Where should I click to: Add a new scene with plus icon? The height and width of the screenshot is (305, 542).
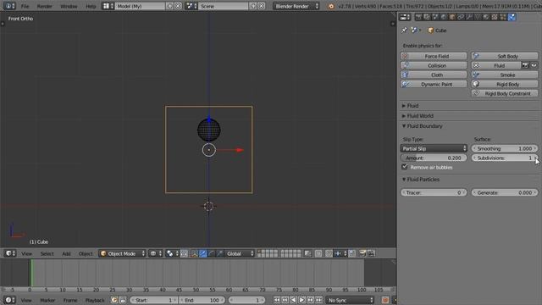[x=253, y=6]
